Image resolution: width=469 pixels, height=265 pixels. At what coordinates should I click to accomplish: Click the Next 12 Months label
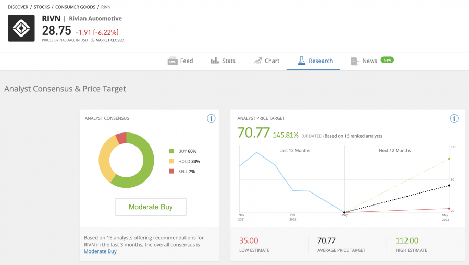(395, 151)
